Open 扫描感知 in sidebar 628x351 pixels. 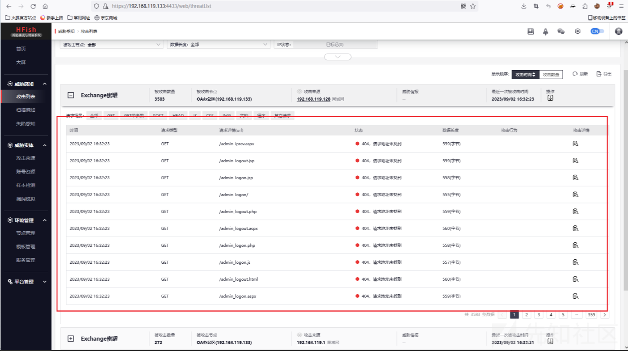(25, 110)
